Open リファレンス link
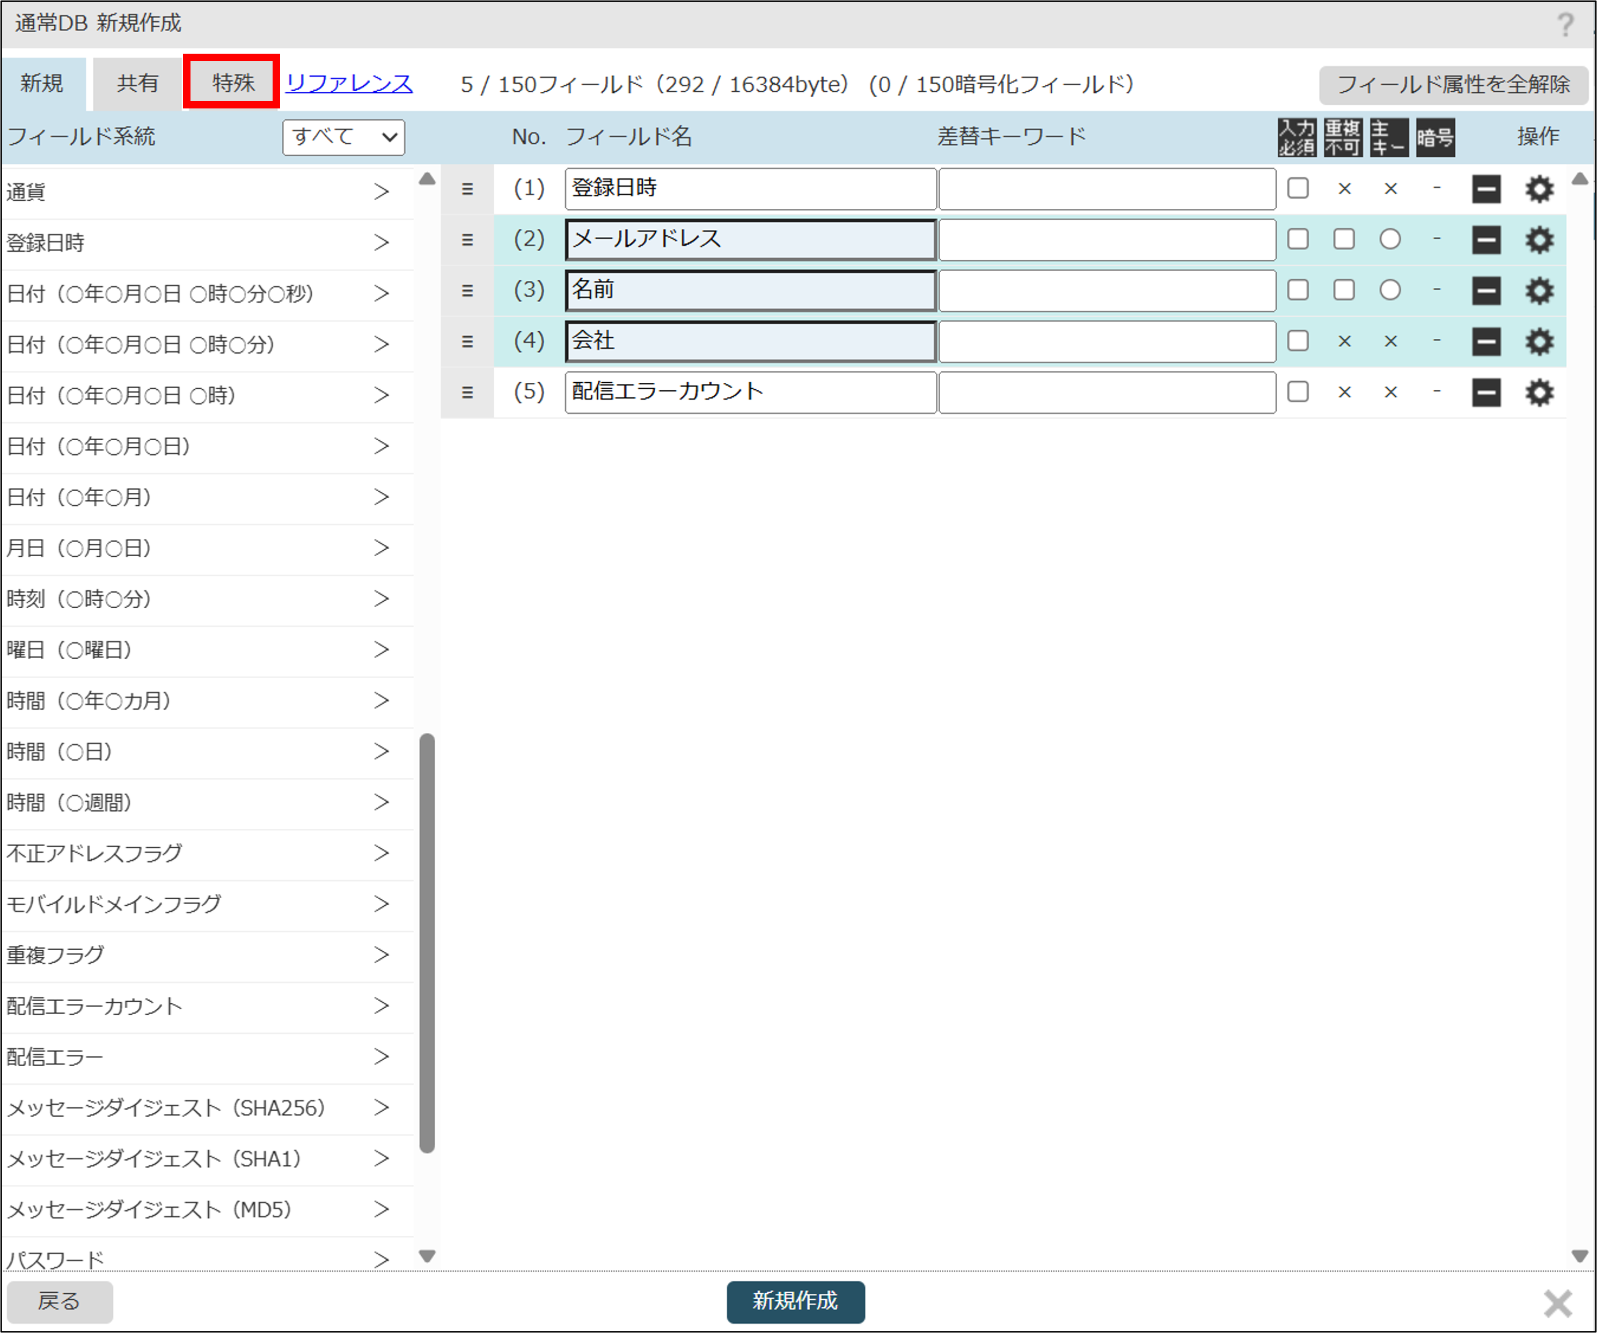 [x=349, y=83]
